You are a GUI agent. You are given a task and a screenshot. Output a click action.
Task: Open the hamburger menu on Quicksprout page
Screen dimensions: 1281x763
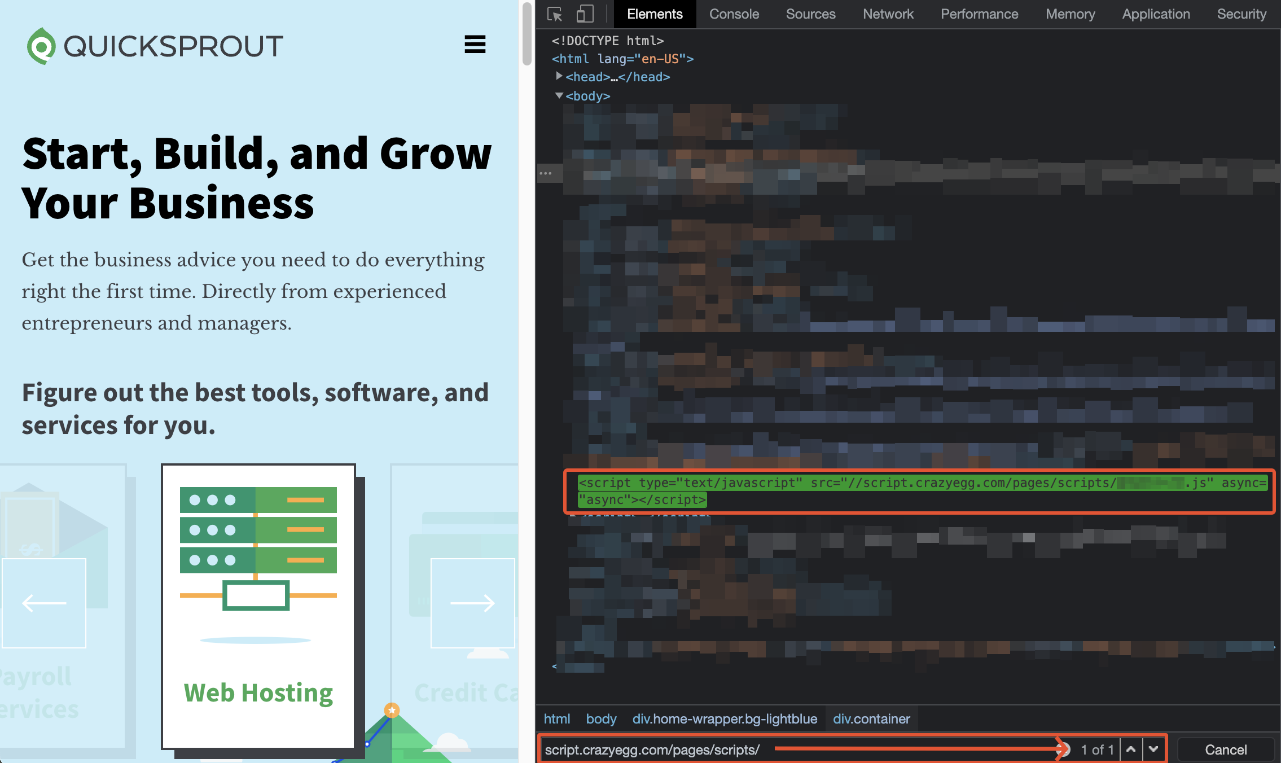tap(475, 44)
